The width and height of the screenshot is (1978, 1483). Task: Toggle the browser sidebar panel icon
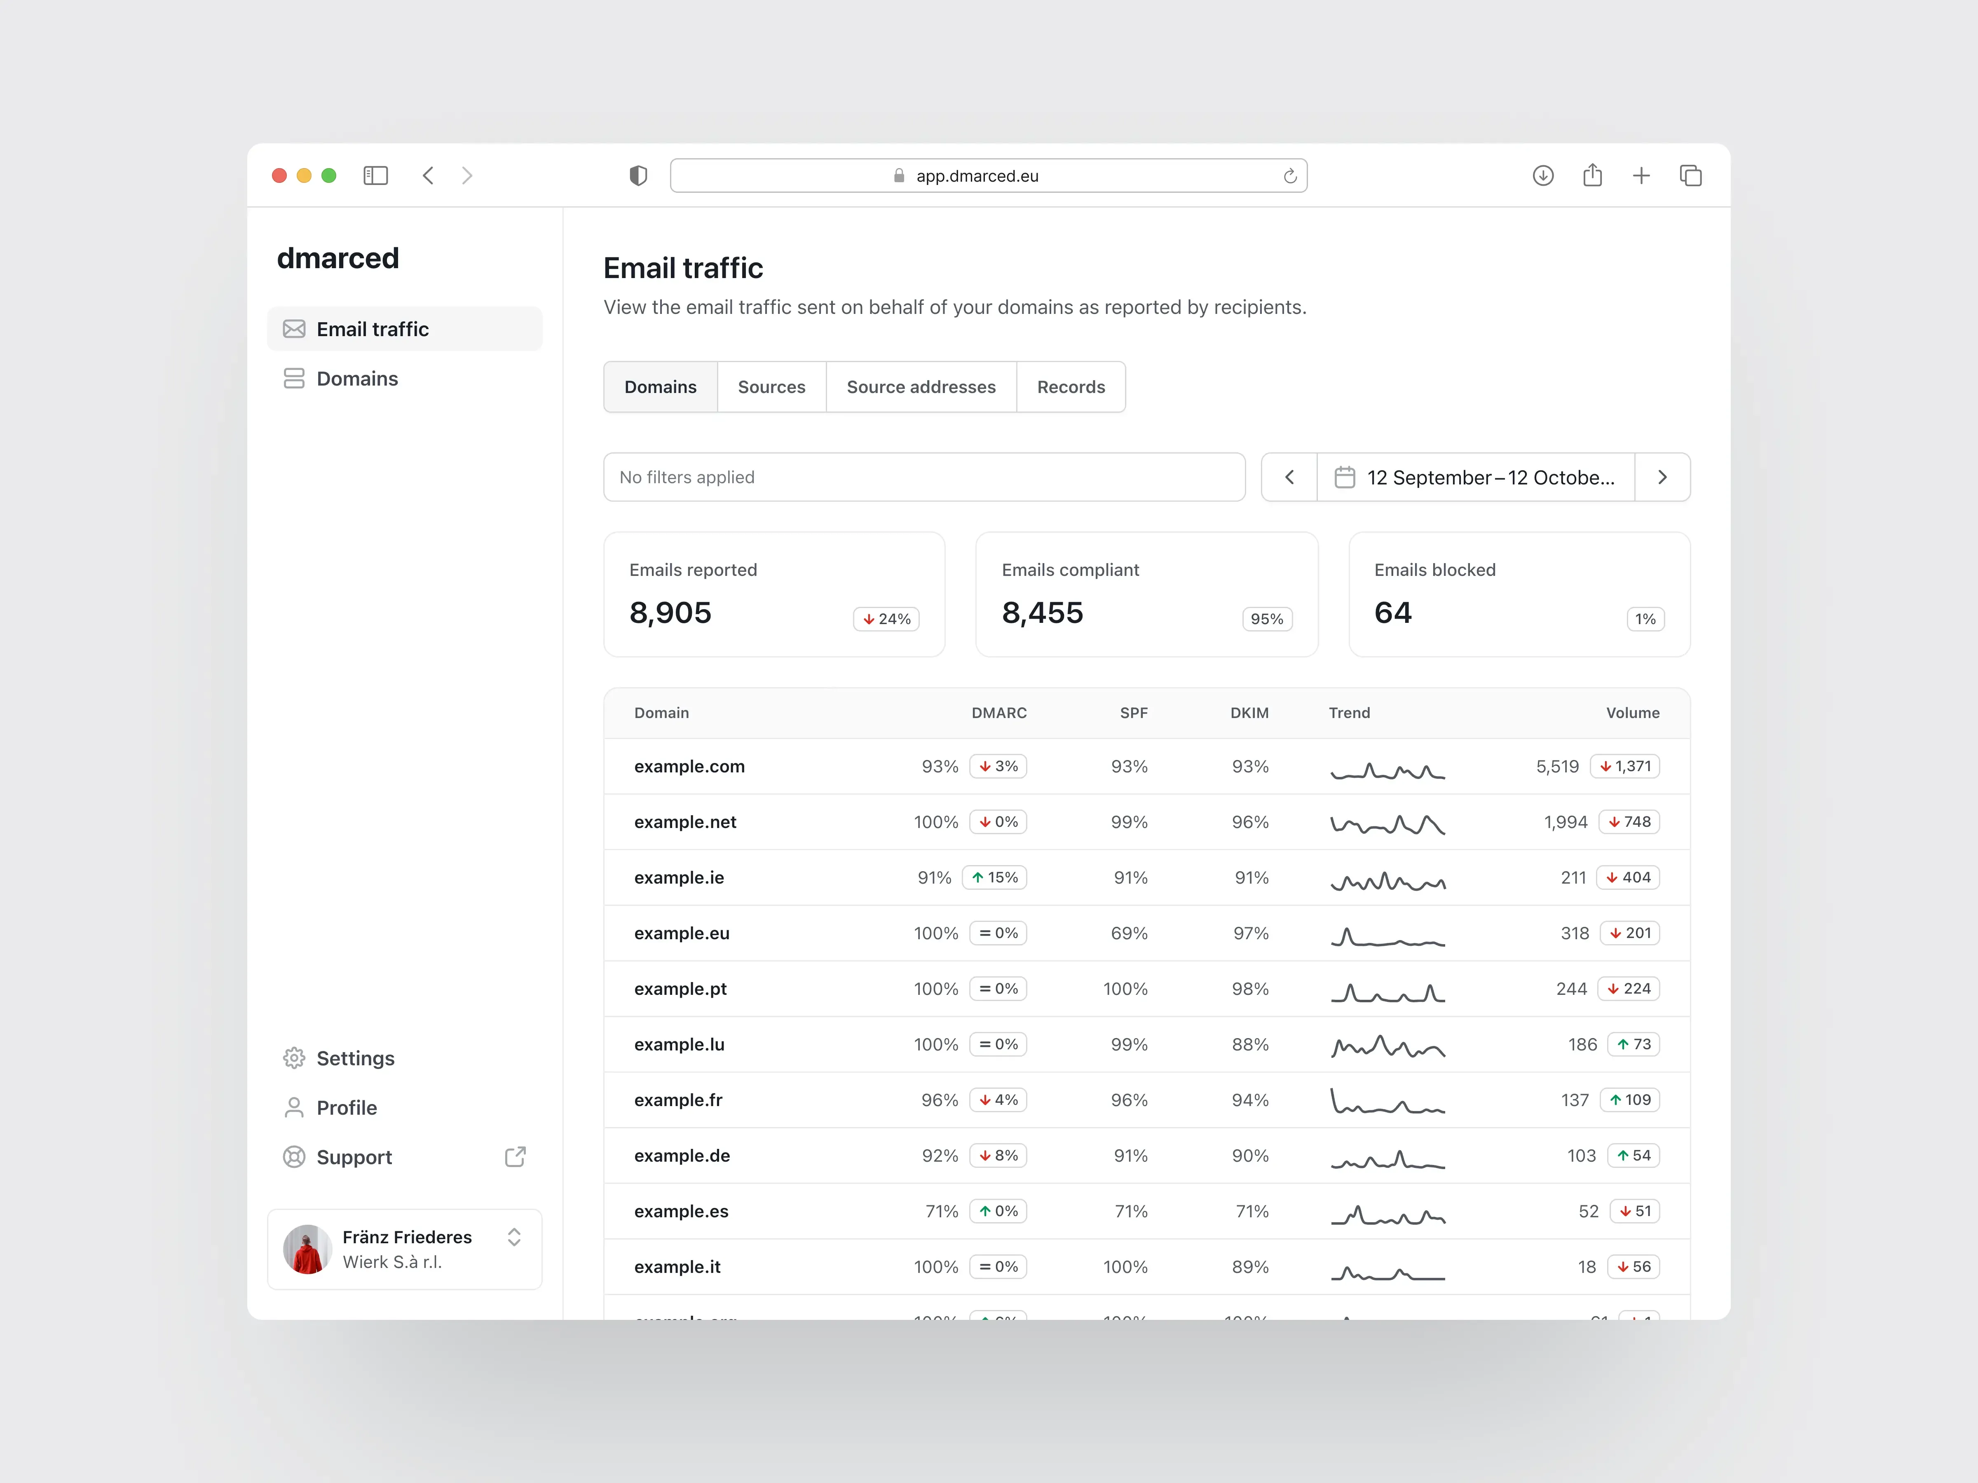click(375, 175)
